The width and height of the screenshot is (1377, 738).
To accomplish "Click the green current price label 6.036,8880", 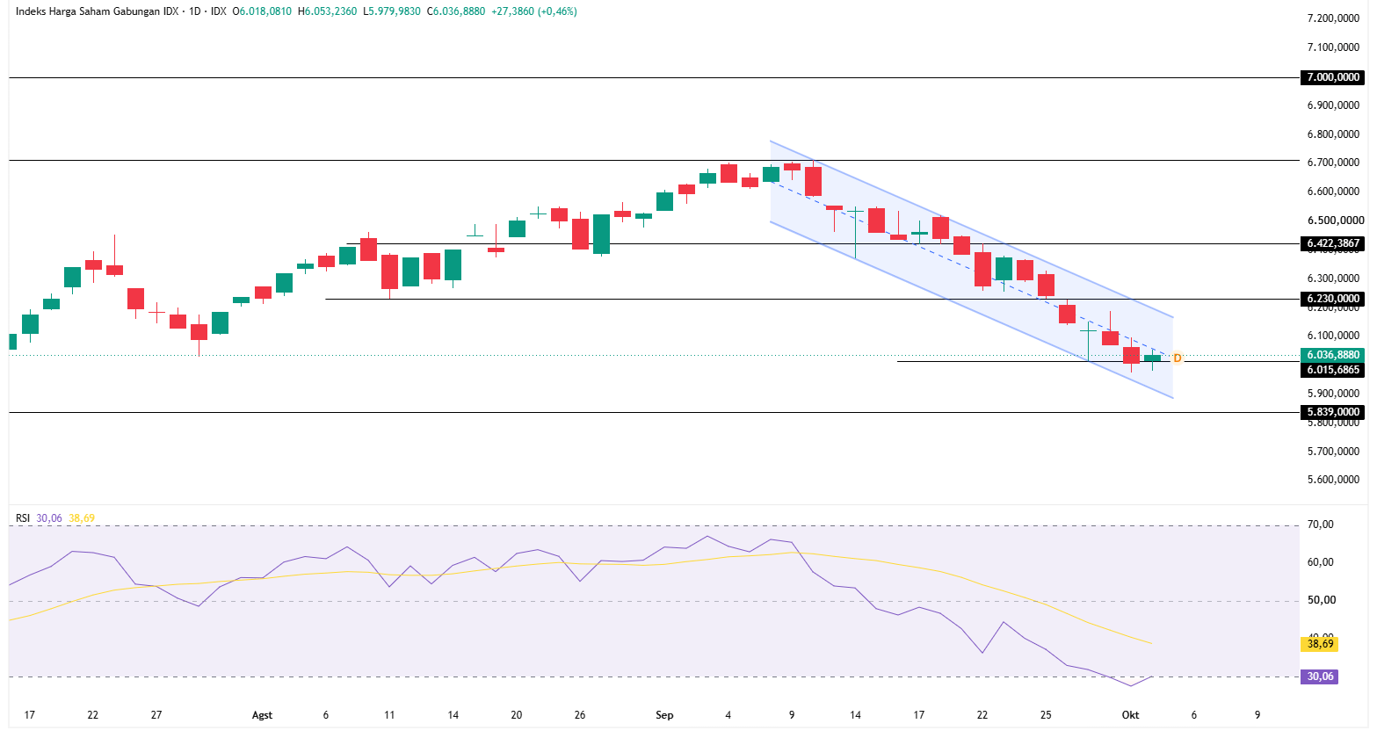I will pos(1333,355).
